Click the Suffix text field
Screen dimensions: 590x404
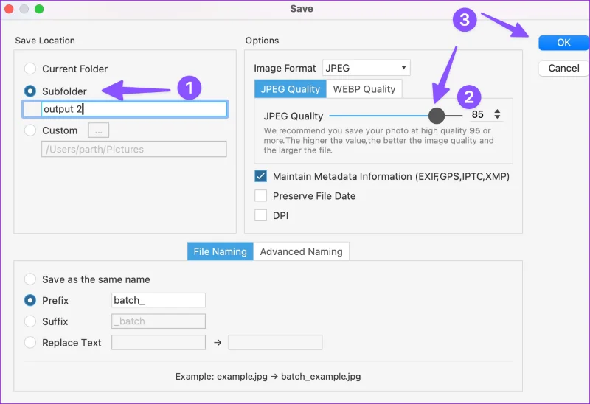pyautogui.click(x=159, y=321)
